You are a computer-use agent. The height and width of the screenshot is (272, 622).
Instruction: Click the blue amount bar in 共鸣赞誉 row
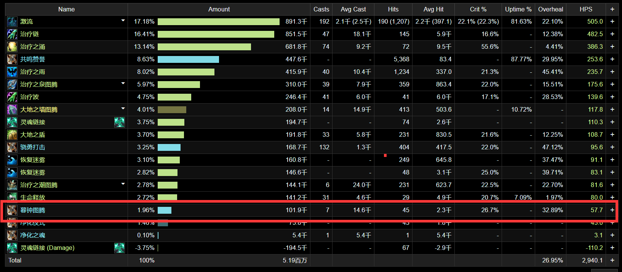pyautogui.click(x=188, y=59)
